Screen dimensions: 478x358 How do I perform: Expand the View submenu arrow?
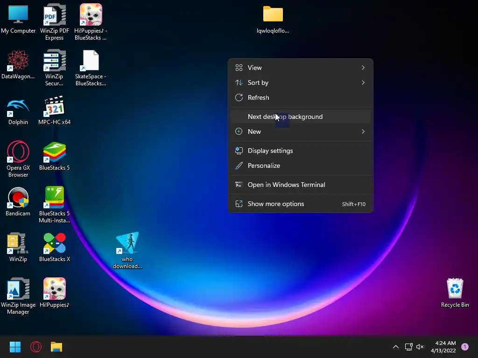(x=363, y=68)
